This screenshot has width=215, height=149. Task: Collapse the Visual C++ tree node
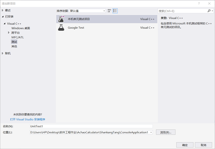(x=5, y=24)
